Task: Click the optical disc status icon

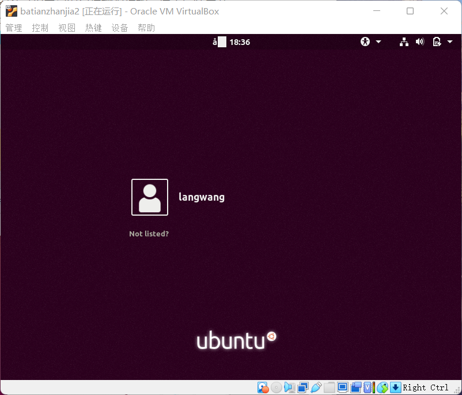Action: 277,388
